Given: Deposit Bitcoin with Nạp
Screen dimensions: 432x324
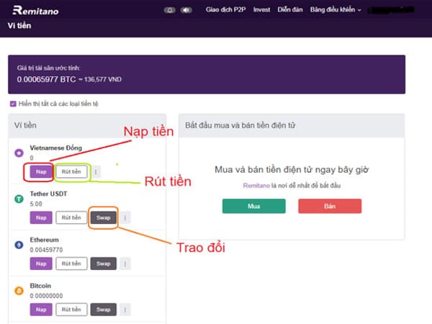Looking at the screenshot, I should coord(41,310).
